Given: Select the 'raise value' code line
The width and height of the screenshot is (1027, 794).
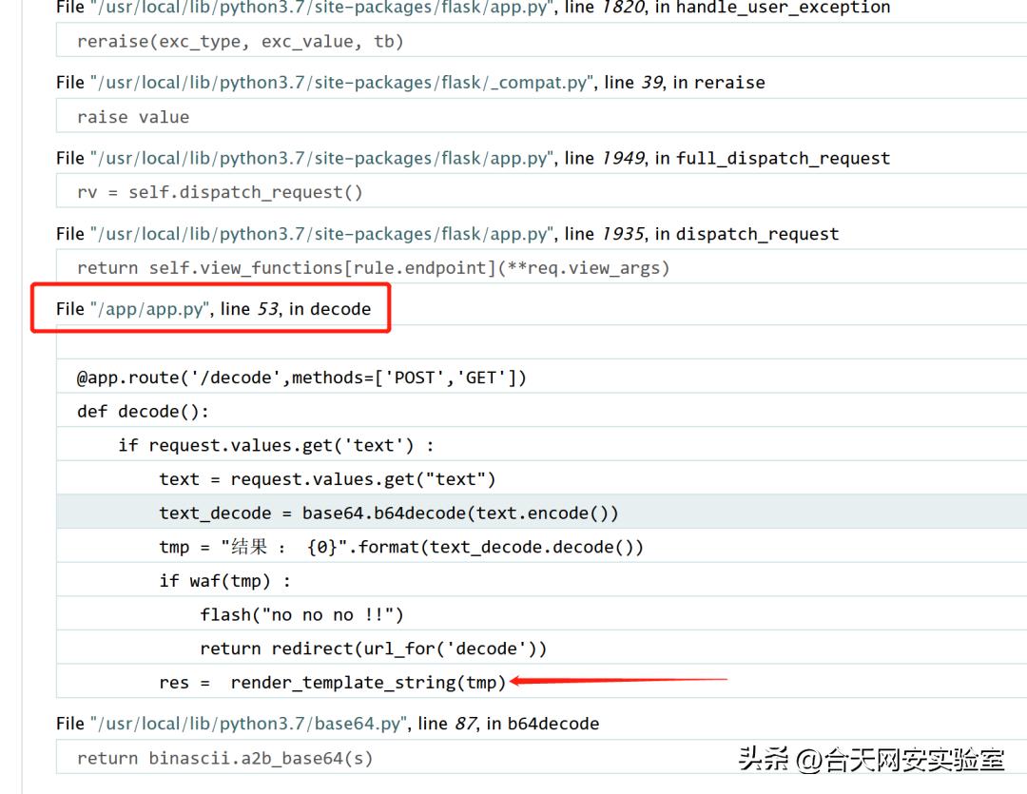Looking at the screenshot, I should point(541,116).
